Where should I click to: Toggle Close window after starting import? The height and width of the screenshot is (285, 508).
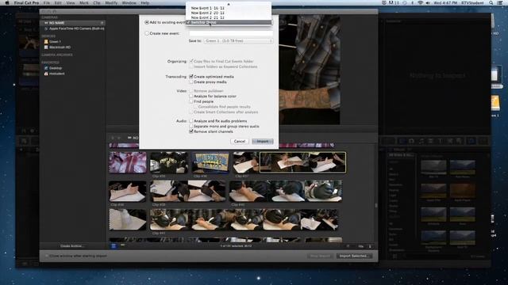tap(47, 256)
